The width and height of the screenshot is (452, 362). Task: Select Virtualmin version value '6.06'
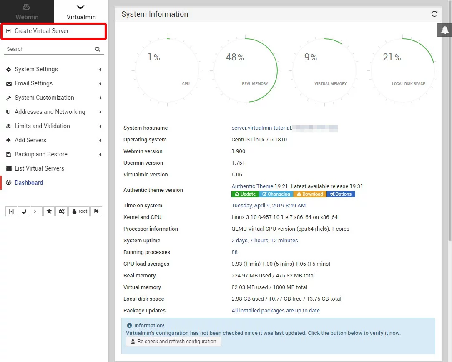coord(237,175)
